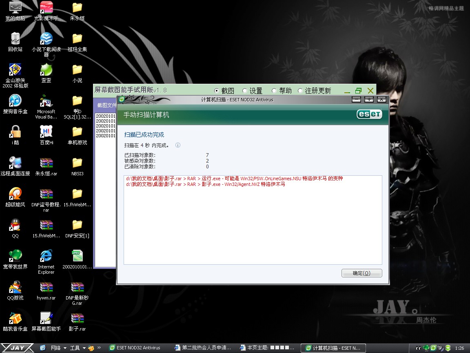Select the 注册更新 radio option
The image size is (470, 353).
click(314, 91)
